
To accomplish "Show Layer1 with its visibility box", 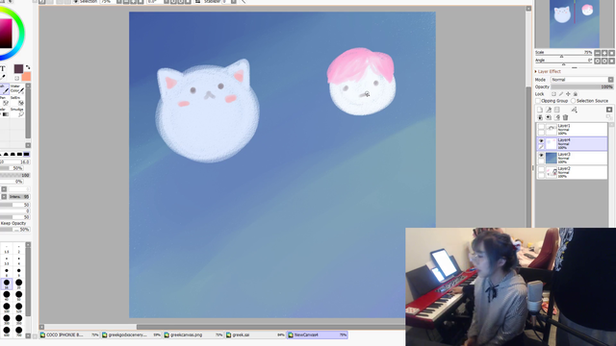I will click(541, 127).
